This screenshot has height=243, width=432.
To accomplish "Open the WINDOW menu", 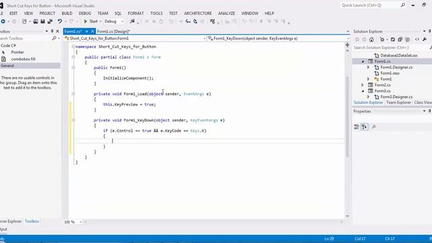I will (250, 13).
